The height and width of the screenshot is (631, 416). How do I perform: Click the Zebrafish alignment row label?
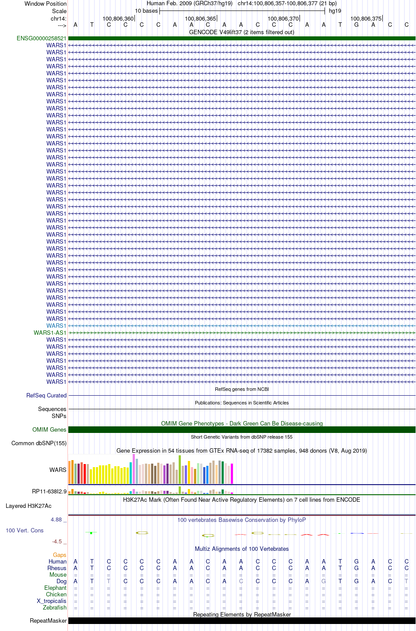click(x=55, y=607)
